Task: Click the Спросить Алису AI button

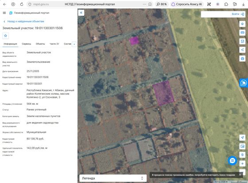Action: [x=187, y=4]
